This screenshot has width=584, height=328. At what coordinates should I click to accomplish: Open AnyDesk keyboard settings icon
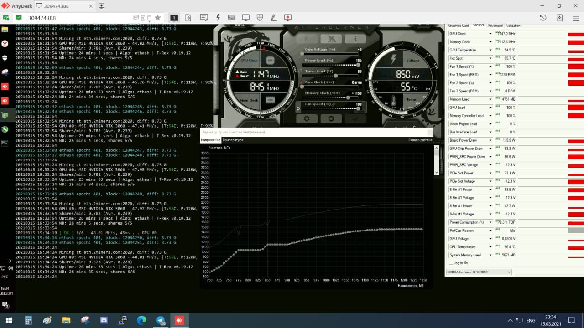tap(232, 17)
